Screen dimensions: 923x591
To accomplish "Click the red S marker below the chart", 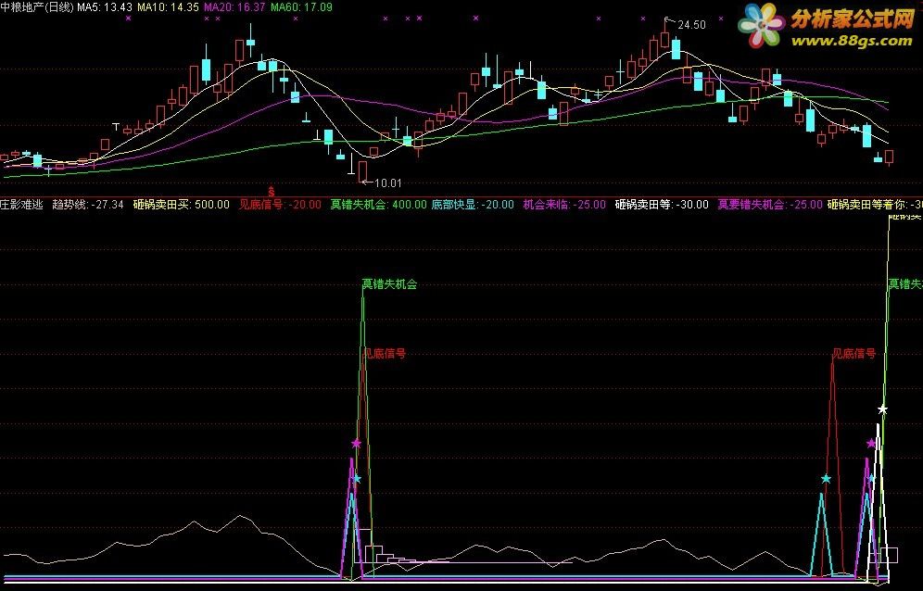I will click(x=272, y=191).
